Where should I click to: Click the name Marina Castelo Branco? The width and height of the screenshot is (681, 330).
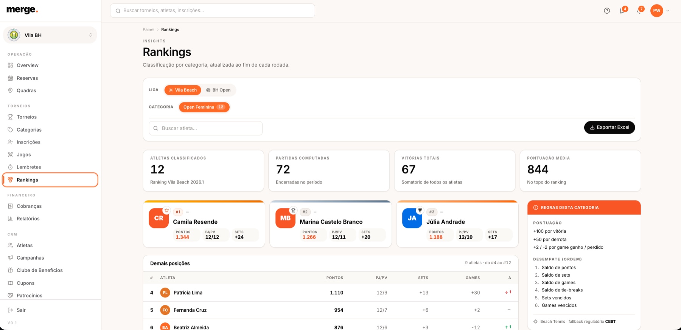(x=331, y=222)
